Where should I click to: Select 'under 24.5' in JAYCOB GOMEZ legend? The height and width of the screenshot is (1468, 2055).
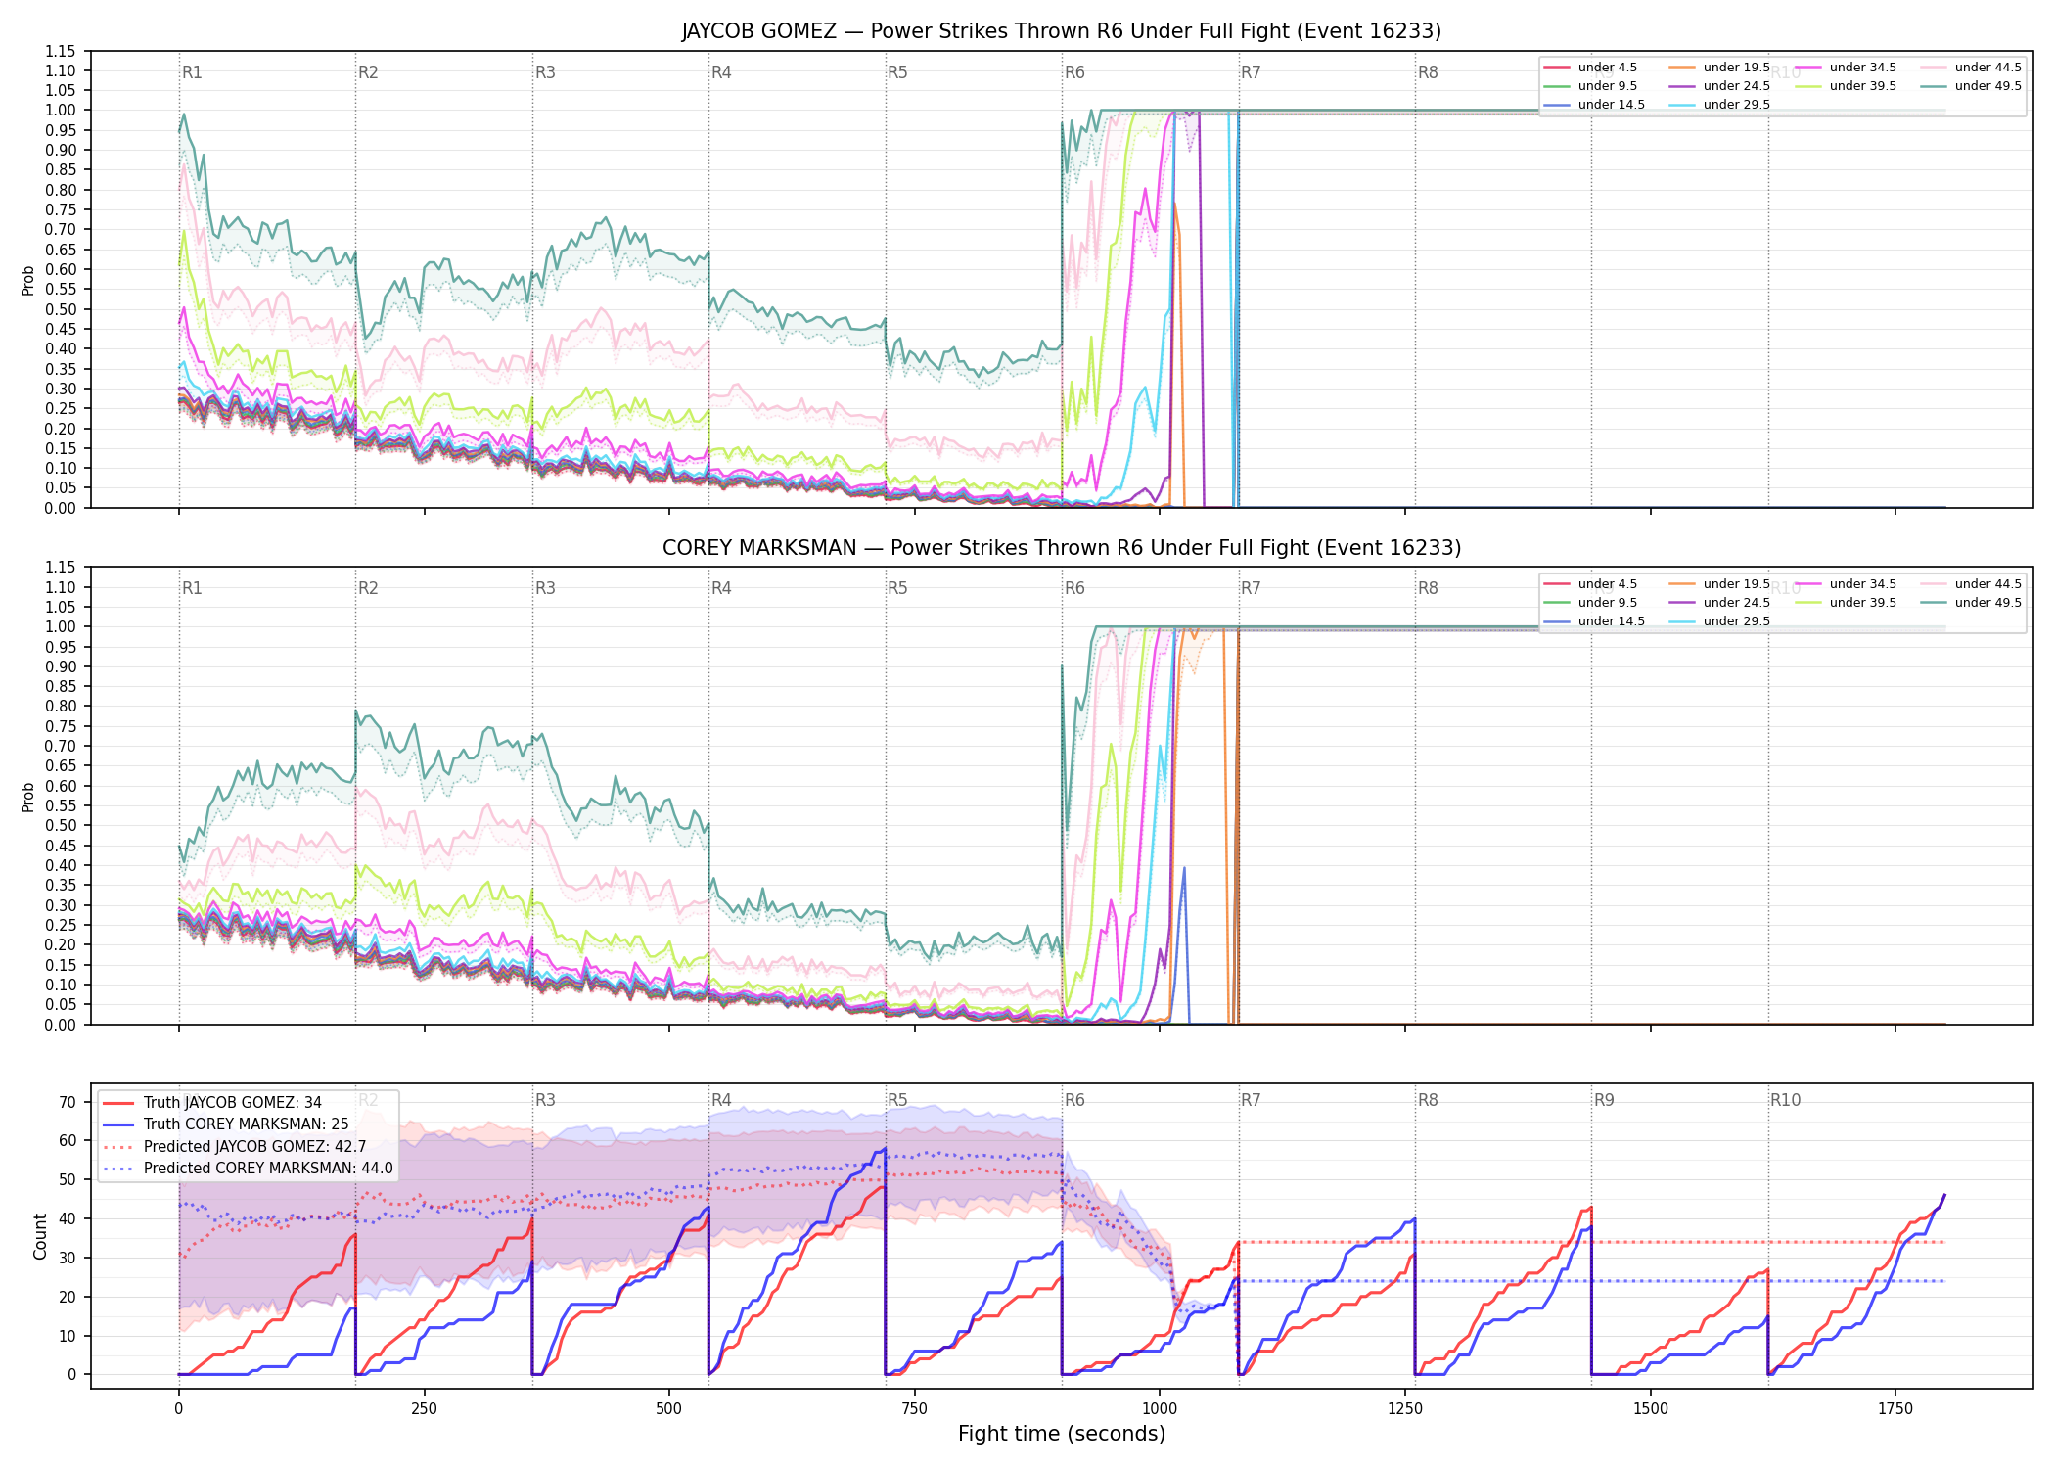click(1719, 86)
